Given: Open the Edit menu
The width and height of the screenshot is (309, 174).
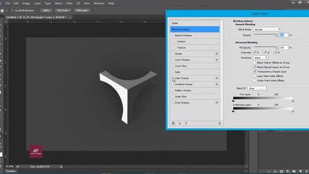Looking at the screenshot, I should [x=16, y=3].
